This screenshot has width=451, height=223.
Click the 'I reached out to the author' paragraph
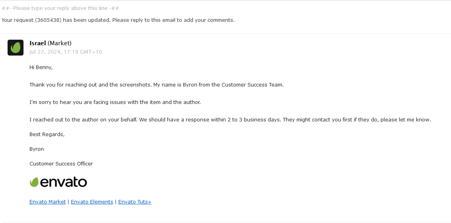(230, 120)
